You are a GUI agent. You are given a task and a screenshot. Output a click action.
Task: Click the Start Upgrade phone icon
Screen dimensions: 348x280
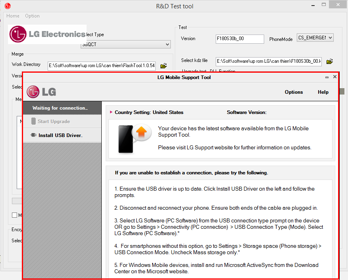[33, 121]
